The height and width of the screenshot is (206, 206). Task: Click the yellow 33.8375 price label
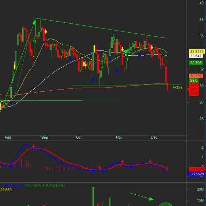197,51
